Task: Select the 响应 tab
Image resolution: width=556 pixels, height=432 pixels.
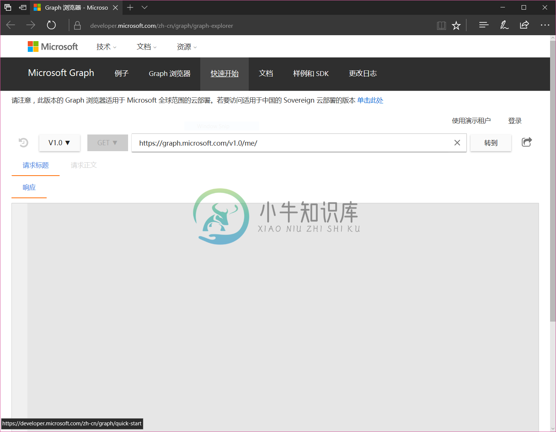Action: click(29, 187)
